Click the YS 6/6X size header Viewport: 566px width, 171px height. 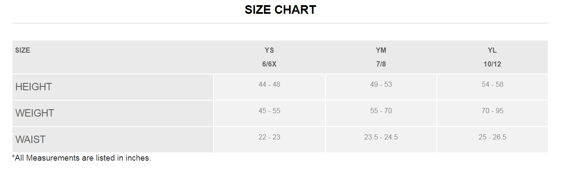pyautogui.click(x=269, y=57)
